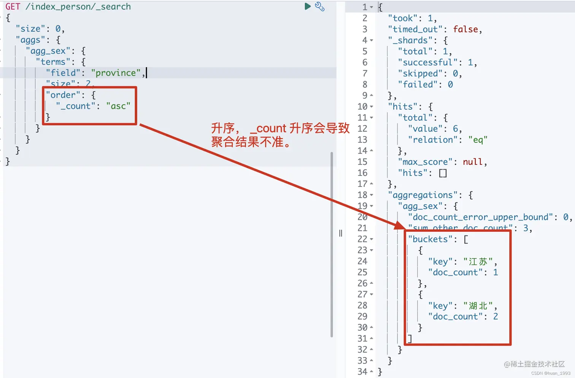The image size is (575, 378).
Task: Click the "terms" key in request editor
Action: [53, 62]
